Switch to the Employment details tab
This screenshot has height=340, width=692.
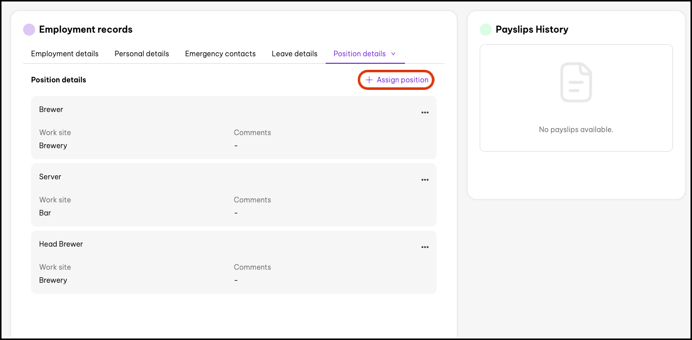pos(65,54)
